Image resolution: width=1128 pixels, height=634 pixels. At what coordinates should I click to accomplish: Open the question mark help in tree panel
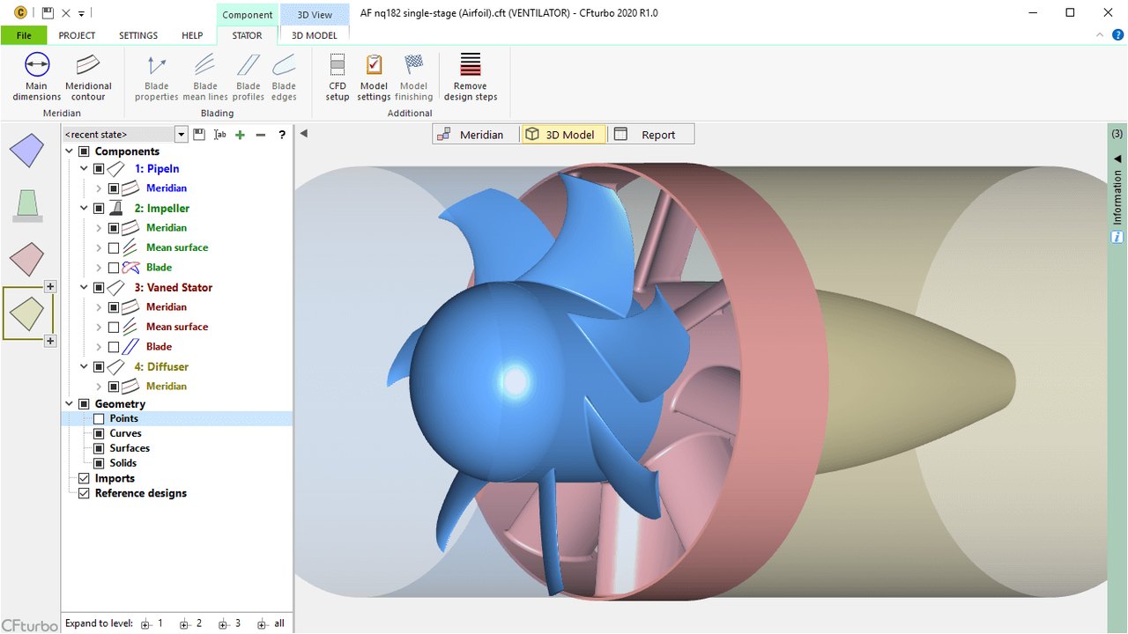(282, 135)
